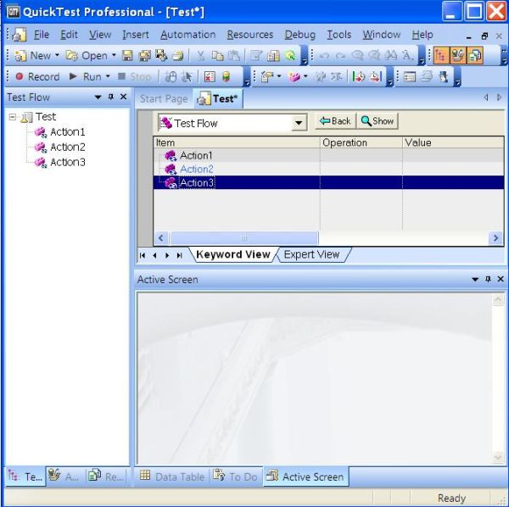The image size is (509, 507).
Task: Click the list window icon in Tools toolbar
Action: (x=410, y=77)
